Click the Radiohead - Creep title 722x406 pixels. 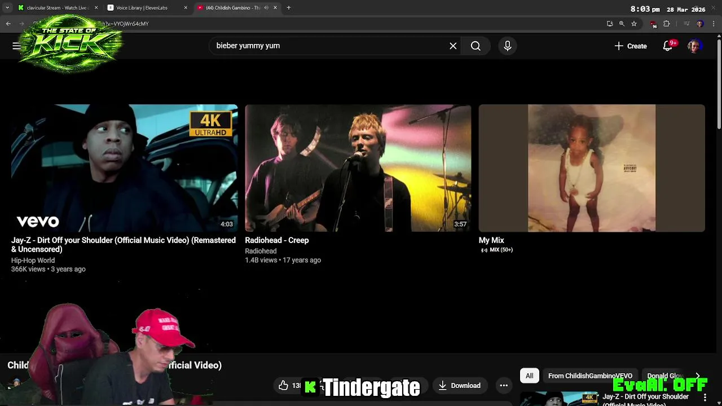(x=276, y=240)
